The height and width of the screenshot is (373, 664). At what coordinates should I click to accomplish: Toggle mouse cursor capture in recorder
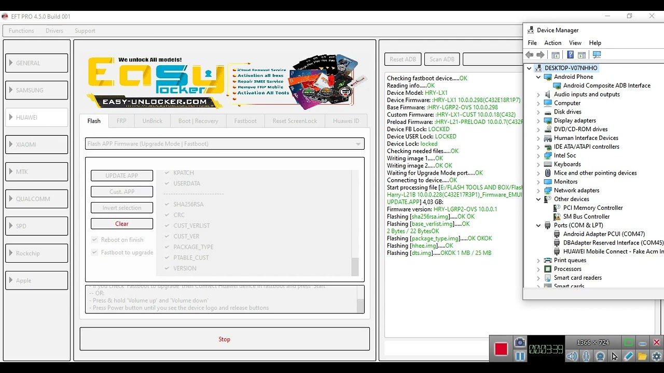click(x=614, y=356)
